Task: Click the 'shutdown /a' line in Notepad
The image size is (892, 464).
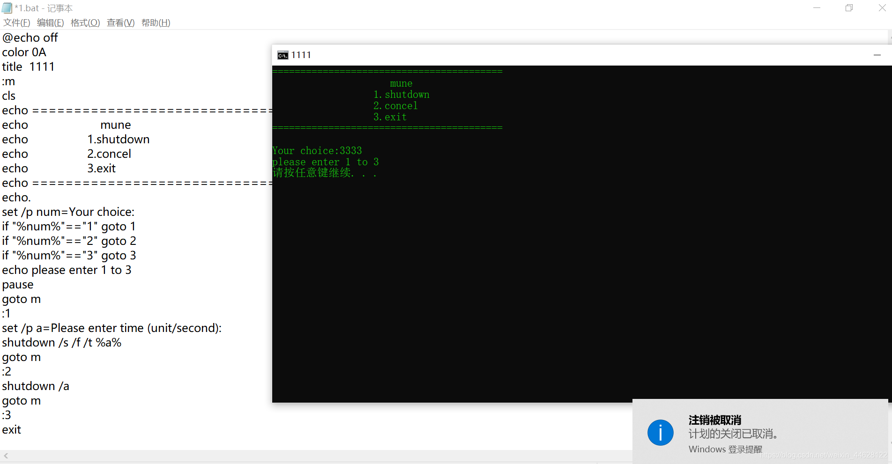Action: [36, 386]
